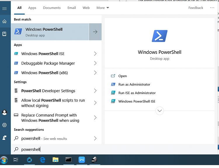Select powershell See web results suggestion

pyautogui.click(x=56, y=138)
